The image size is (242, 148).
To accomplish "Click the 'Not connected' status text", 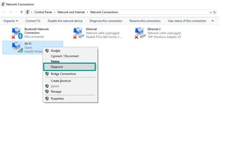I will 34,37.
